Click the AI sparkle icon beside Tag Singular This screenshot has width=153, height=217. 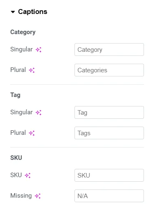39,113
